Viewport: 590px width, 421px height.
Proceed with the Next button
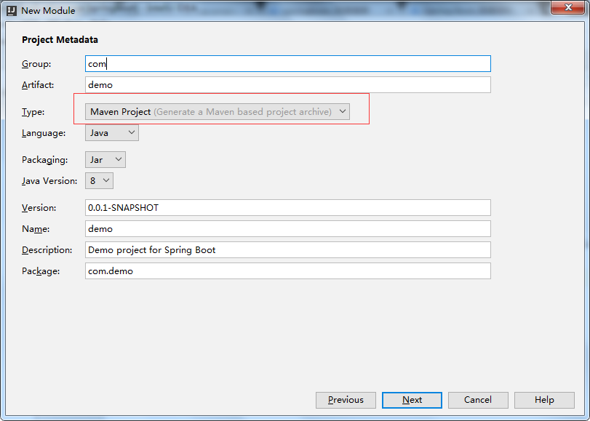[x=412, y=400]
